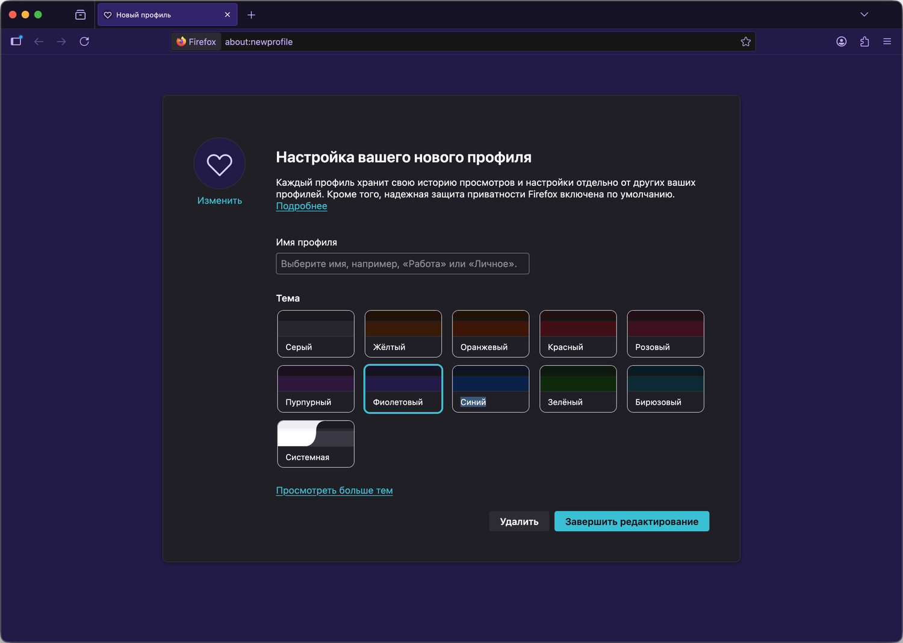Choose the Синий theme
This screenshot has width=903, height=643.
[x=491, y=389]
